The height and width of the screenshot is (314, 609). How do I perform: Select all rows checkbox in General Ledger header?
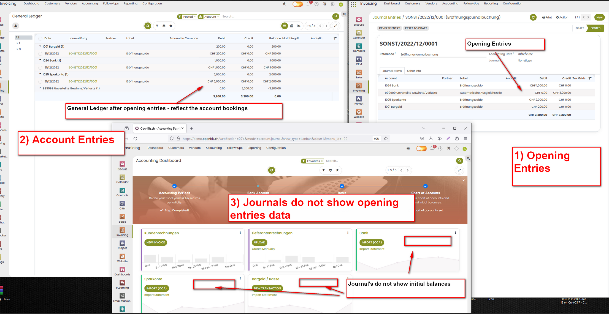click(40, 39)
